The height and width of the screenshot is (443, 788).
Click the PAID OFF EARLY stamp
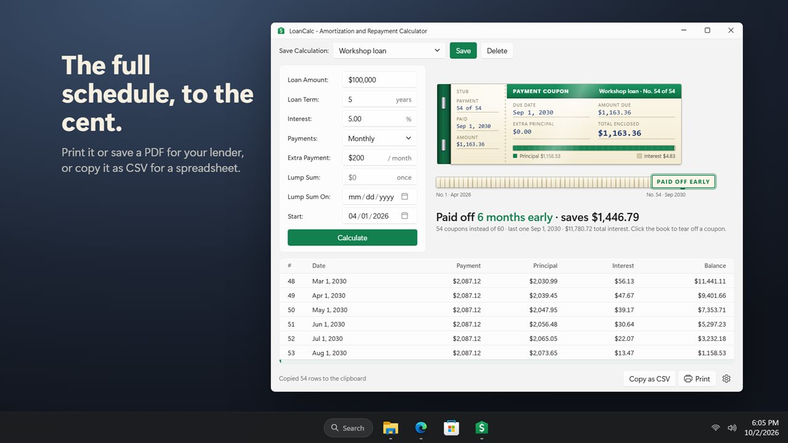(683, 182)
